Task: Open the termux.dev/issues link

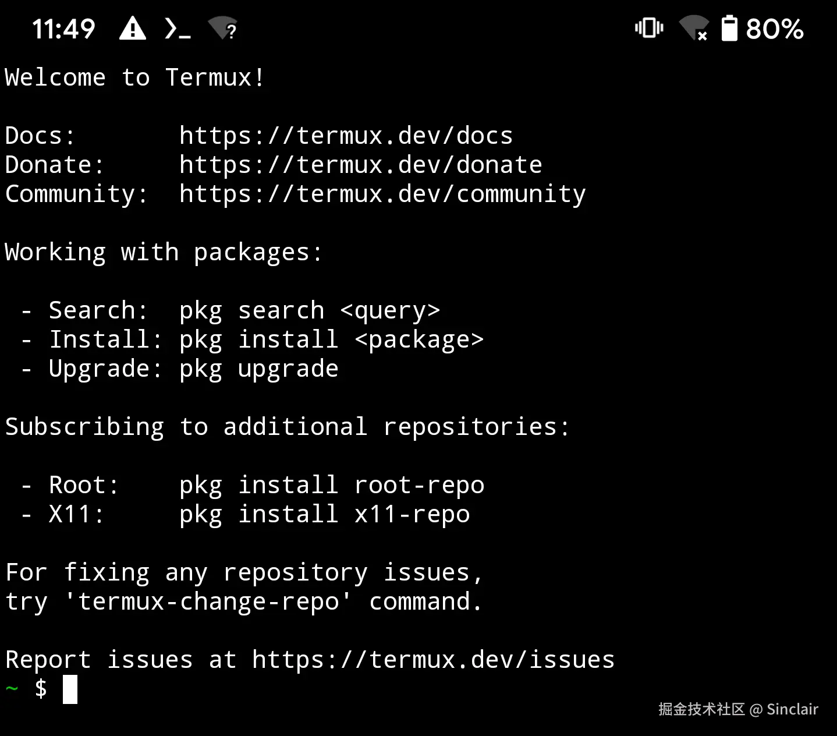Action: [x=433, y=660]
